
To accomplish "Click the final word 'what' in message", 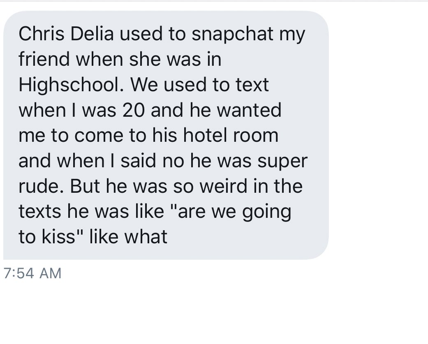I will click(146, 237).
